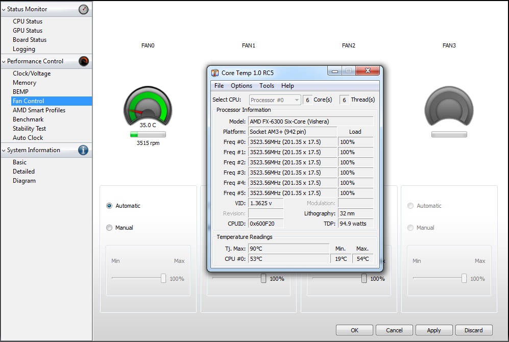Select Manual mode for FAN0
The width and height of the screenshot is (509, 342).
109,228
